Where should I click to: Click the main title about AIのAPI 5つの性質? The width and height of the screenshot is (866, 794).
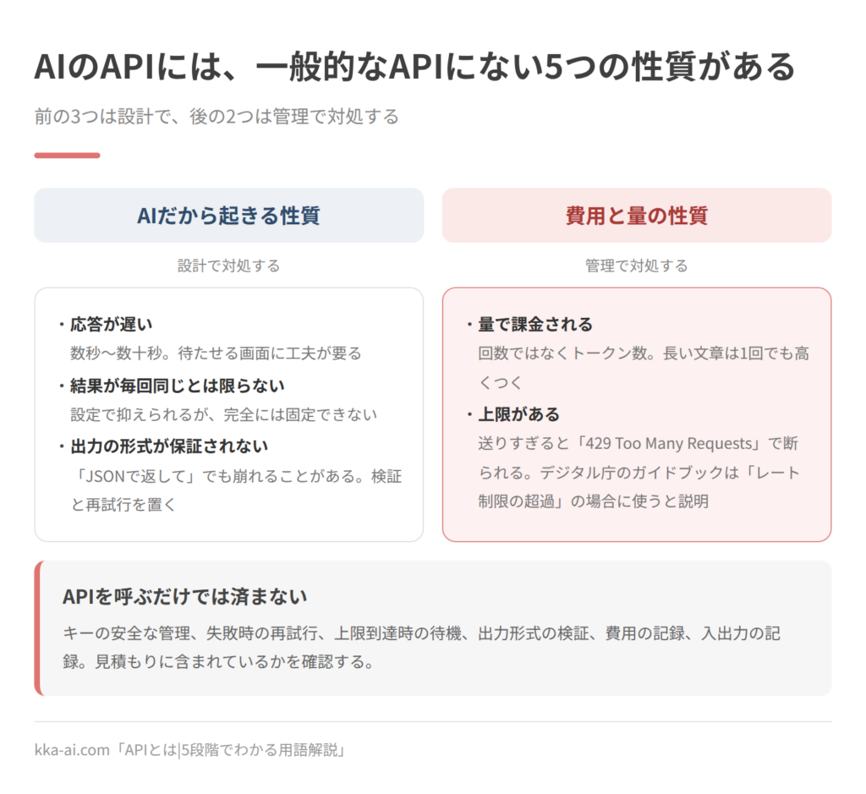click(x=414, y=67)
